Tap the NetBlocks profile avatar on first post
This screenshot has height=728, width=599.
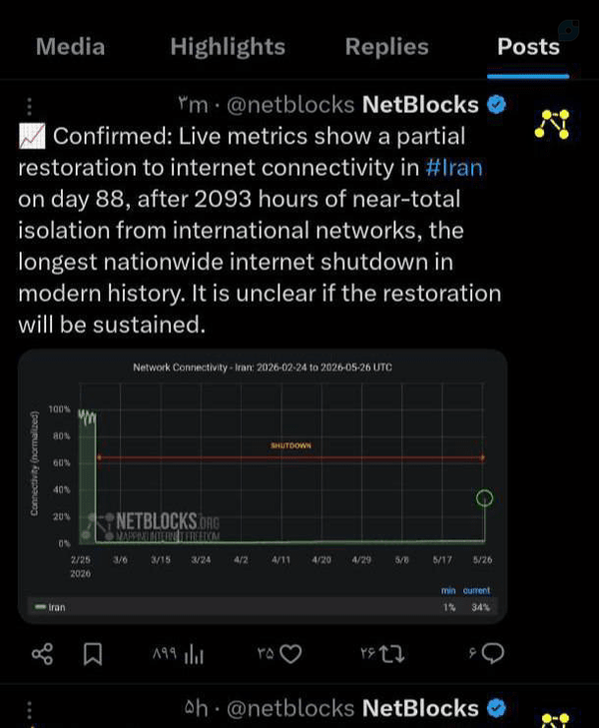coord(552,124)
